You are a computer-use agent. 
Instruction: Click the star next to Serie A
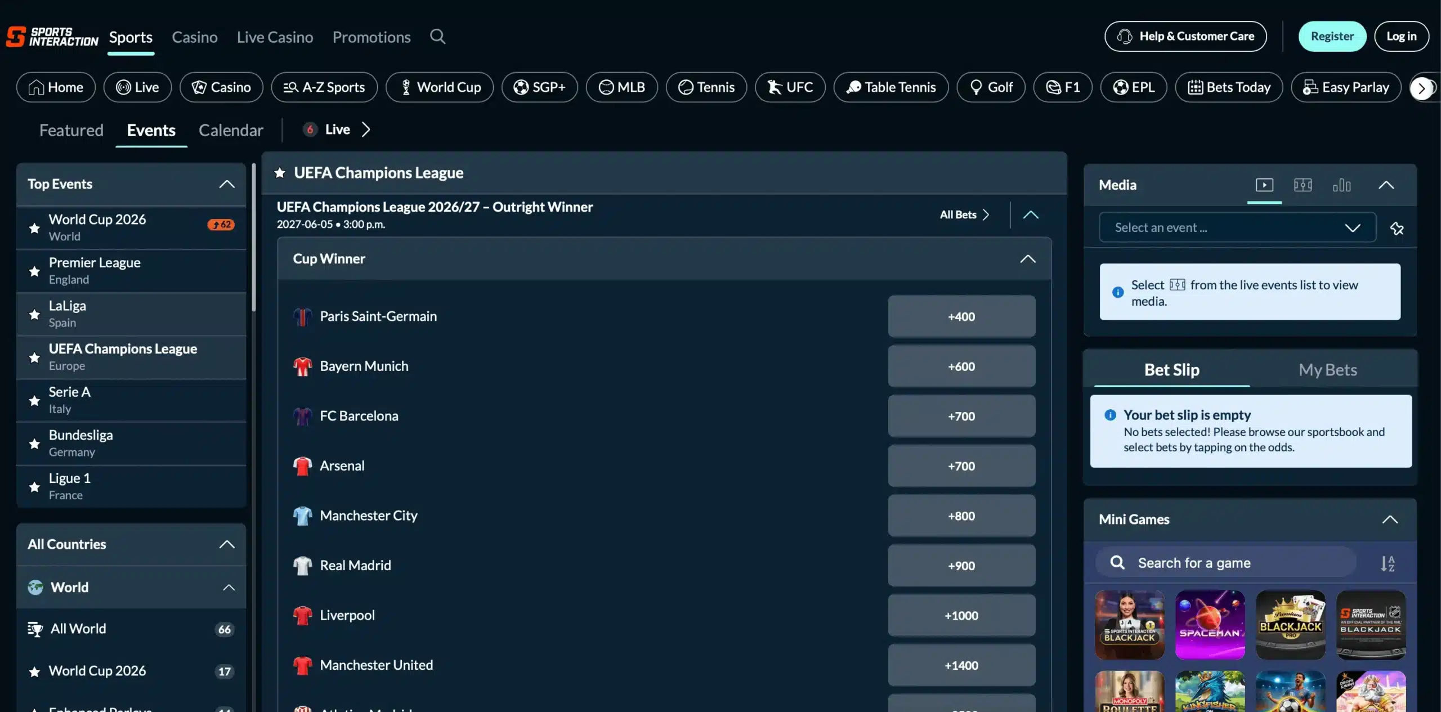pyautogui.click(x=34, y=400)
